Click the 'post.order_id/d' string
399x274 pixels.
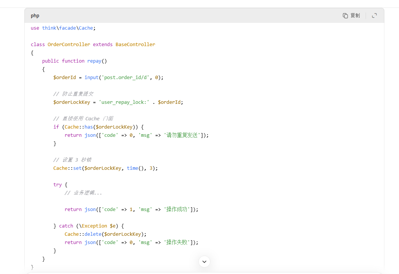pos(126,77)
